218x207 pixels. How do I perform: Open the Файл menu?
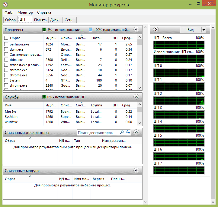[9, 12]
